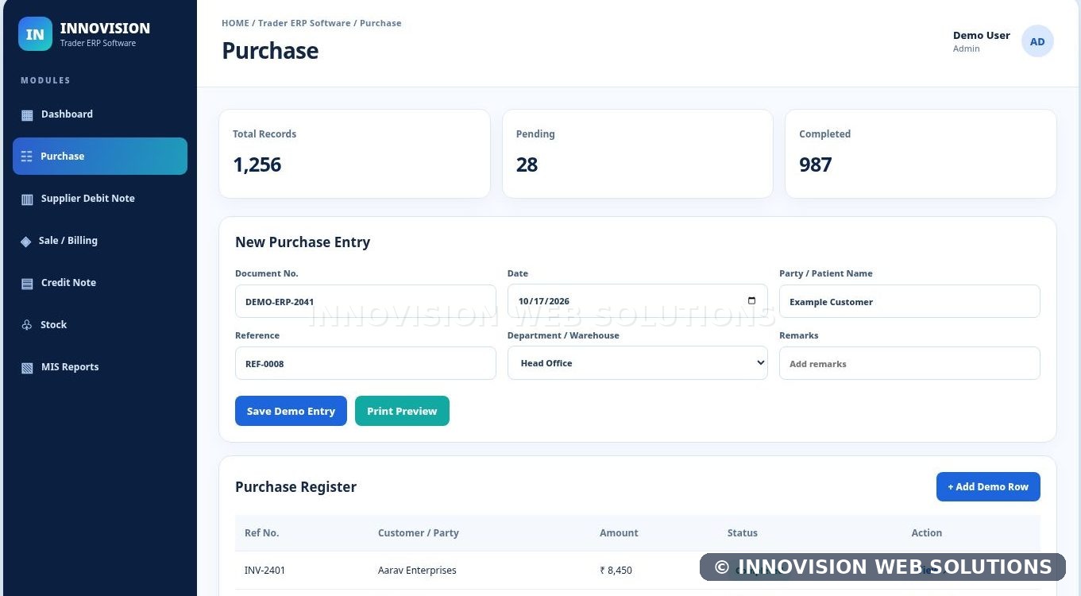Click the Party / Patient Name field

tap(909, 301)
